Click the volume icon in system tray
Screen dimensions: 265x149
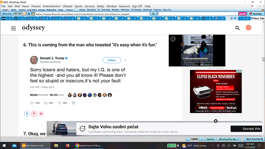pos(229,146)
